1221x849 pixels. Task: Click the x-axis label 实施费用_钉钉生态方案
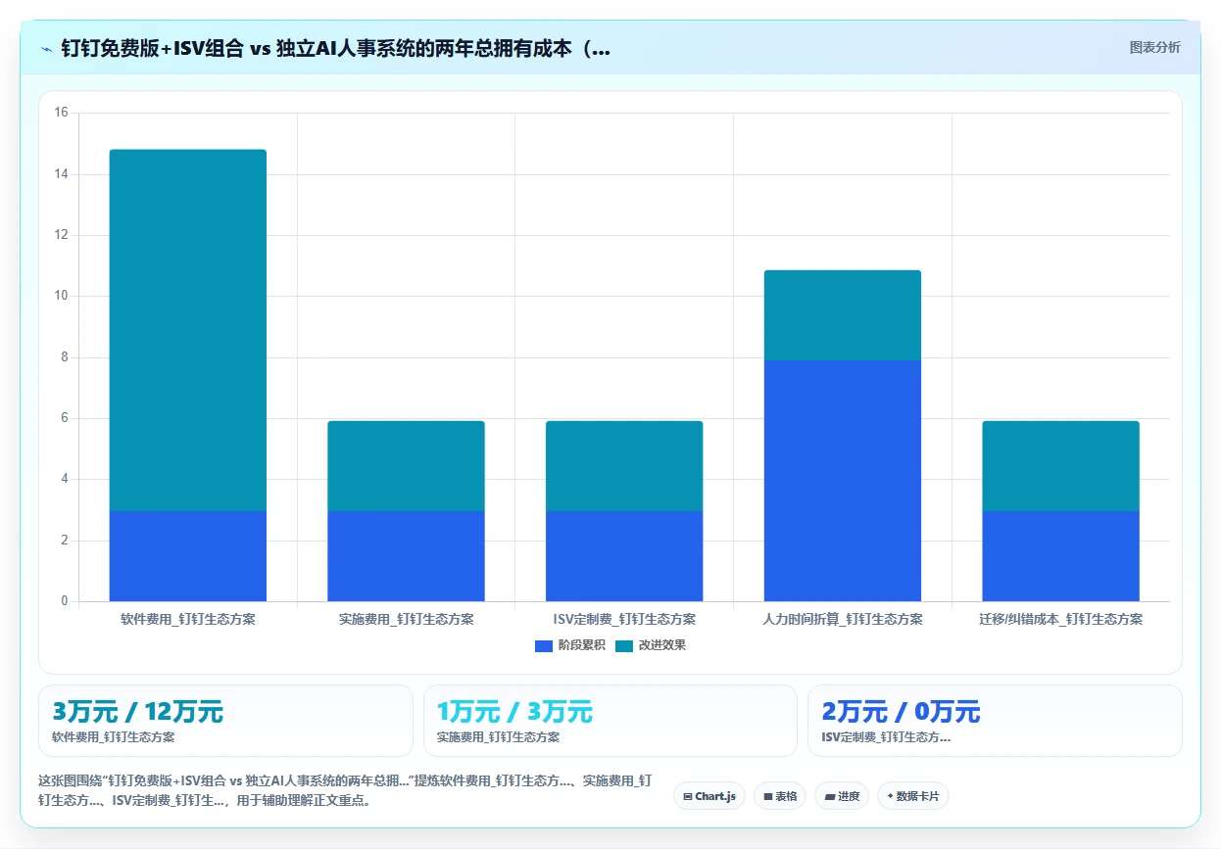click(x=406, y=620)
